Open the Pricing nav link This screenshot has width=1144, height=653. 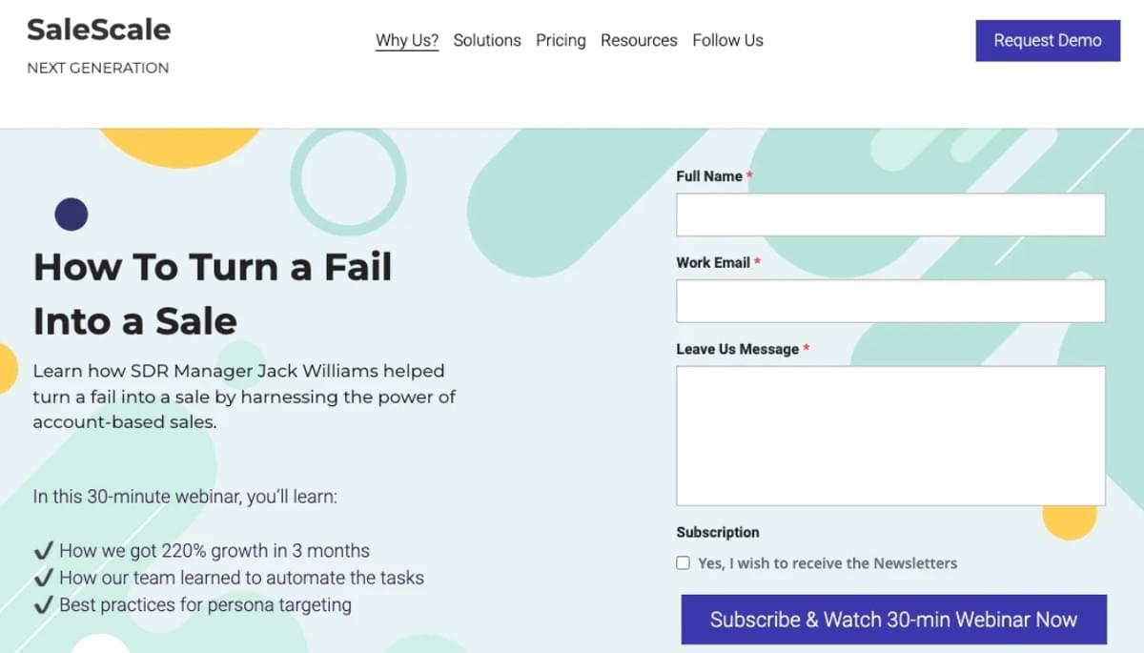tap(561, 40)
